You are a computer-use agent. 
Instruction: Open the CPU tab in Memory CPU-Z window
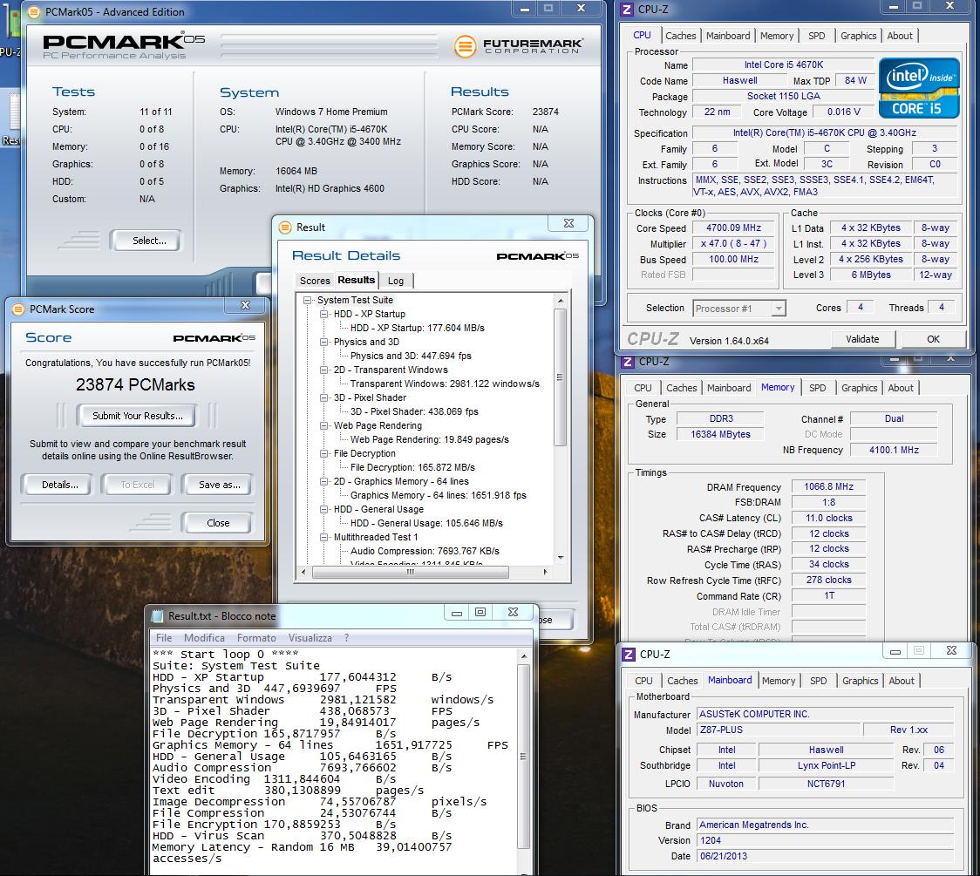click(x=643, y=388)
